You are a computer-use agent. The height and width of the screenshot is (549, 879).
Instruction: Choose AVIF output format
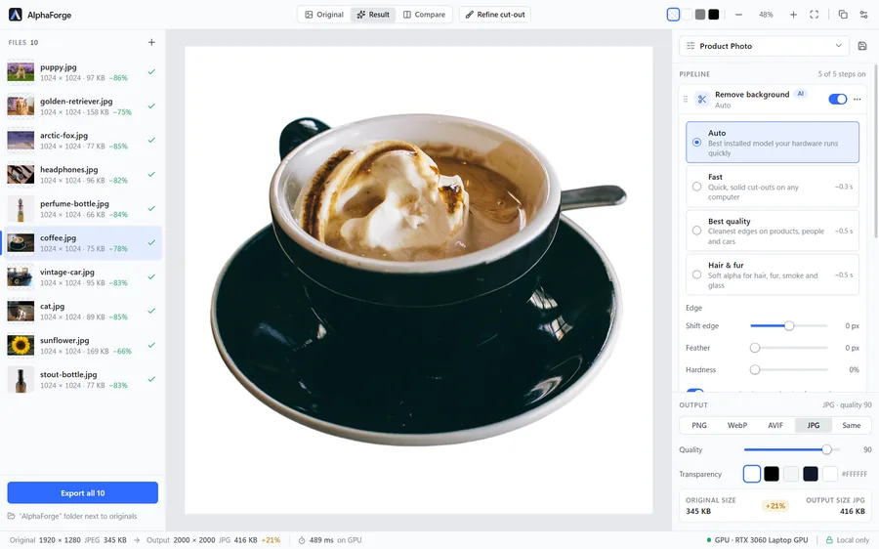[775, 426]
